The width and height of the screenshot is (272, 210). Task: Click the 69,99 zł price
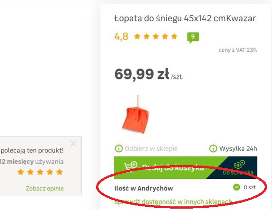pyautogui.click(x=142, y=74)
